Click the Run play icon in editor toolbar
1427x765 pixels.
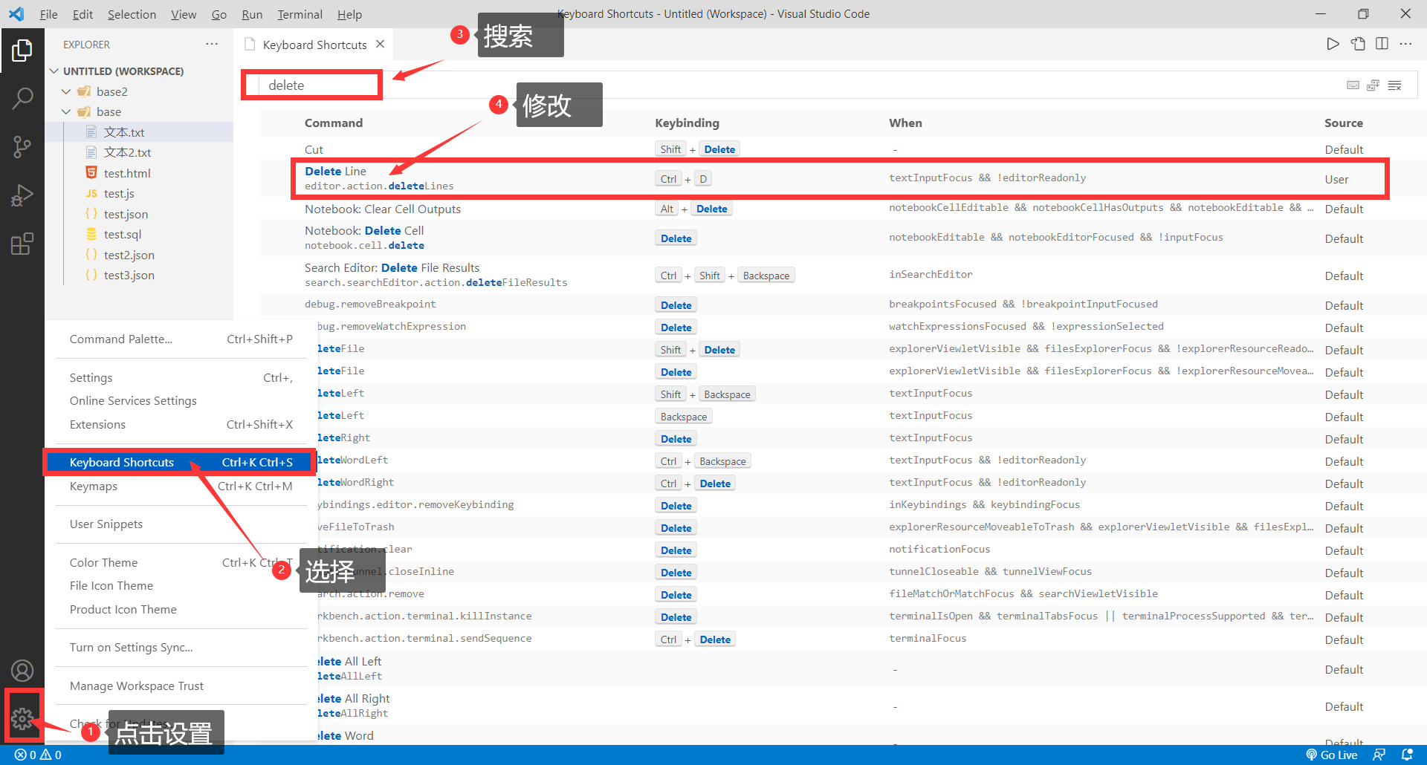(1333, 44)
